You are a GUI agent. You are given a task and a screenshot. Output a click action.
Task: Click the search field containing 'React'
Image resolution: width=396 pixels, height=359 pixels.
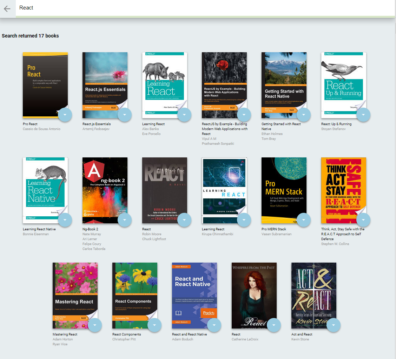click(x=205, y=8)
